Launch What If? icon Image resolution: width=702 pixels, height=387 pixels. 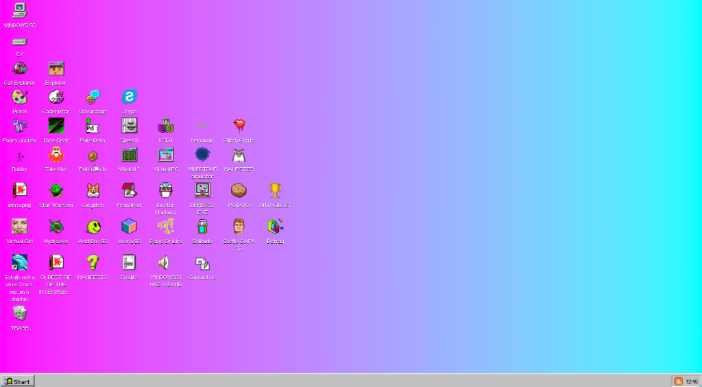click(x=129, y=155)
